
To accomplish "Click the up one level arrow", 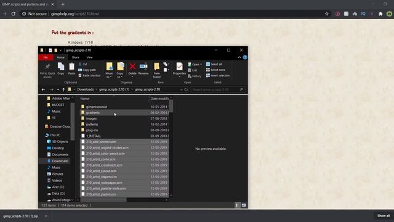I will [63, 89].
